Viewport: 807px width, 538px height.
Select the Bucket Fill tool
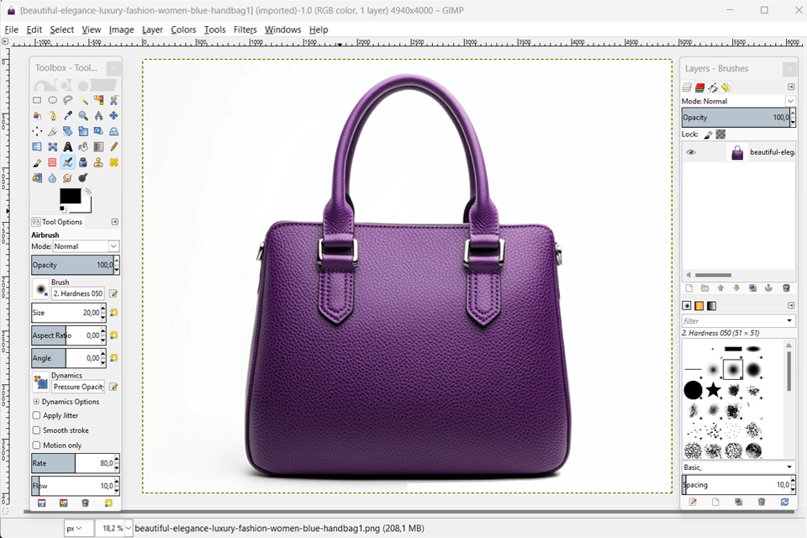click(x=83, y=147)
